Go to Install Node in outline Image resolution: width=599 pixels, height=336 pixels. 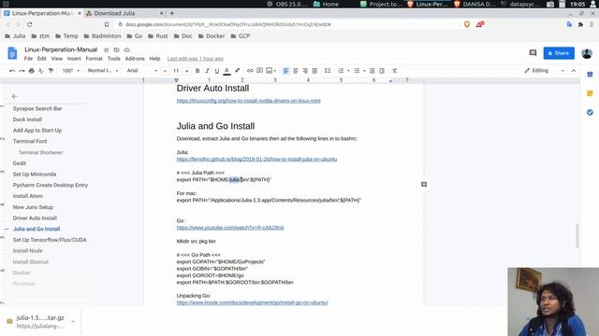27,251
